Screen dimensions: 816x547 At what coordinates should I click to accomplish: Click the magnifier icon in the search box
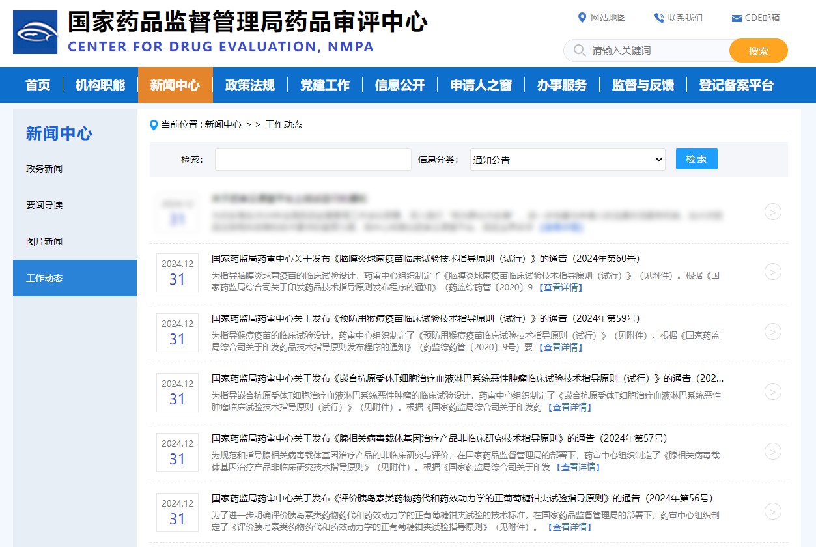(578, 50)
